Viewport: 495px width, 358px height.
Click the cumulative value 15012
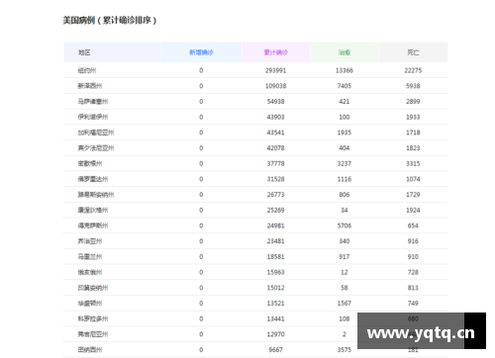pyautogui.click(x=276, y=288)
